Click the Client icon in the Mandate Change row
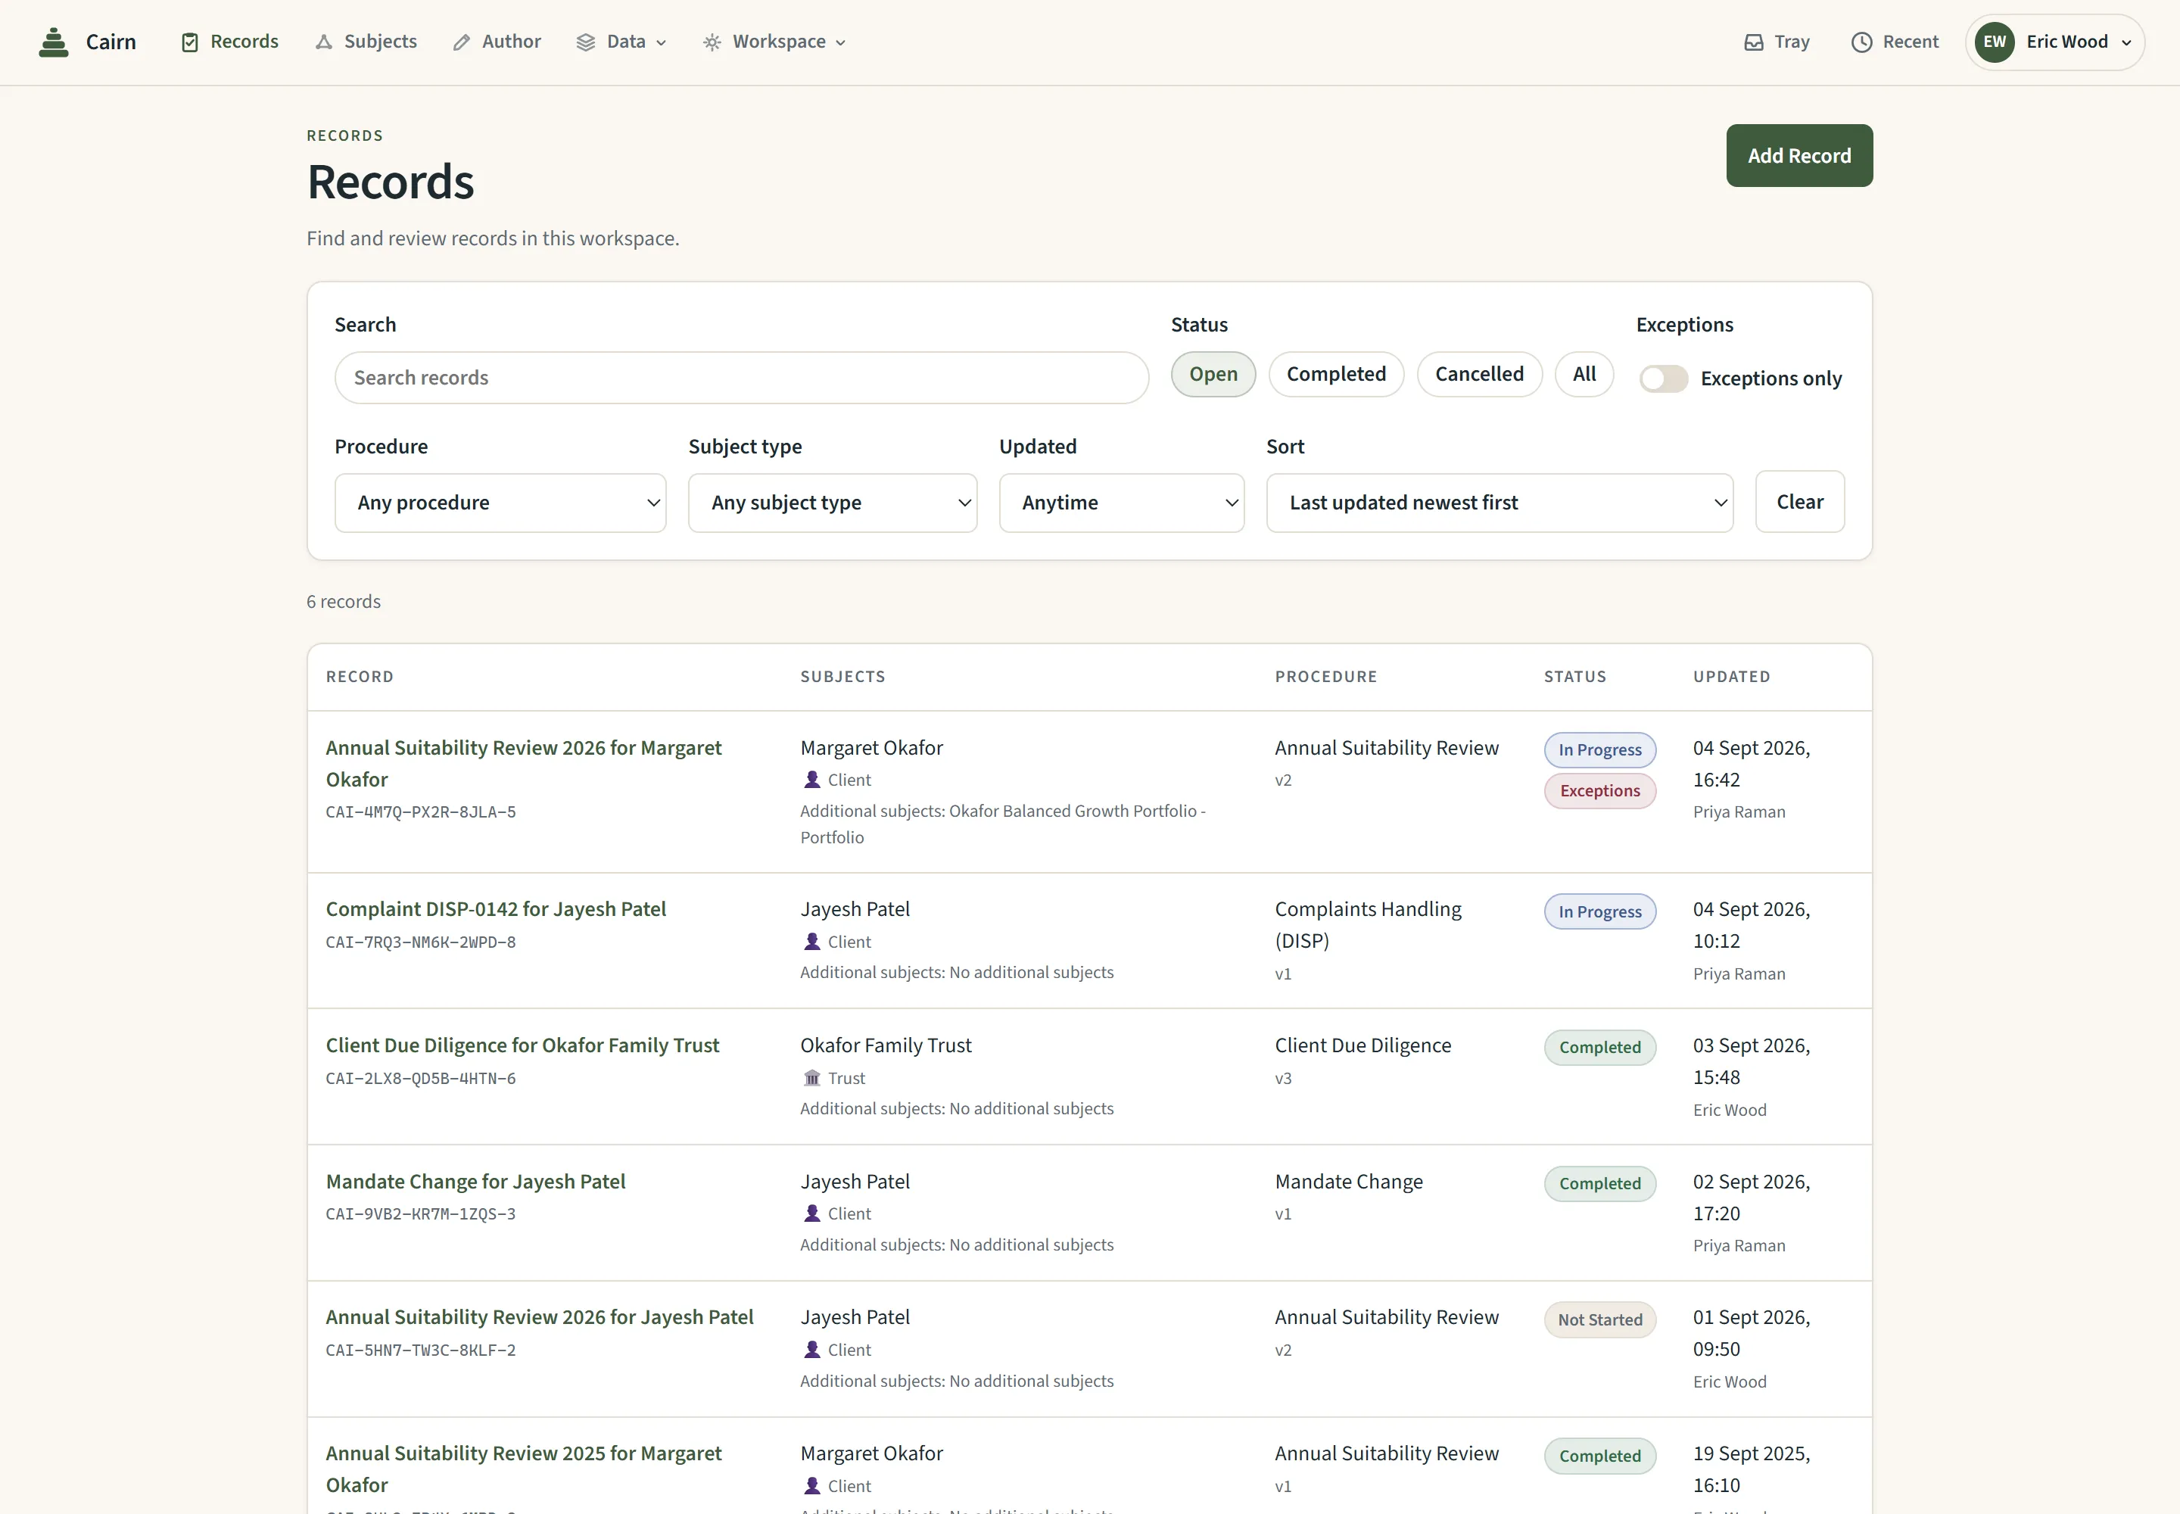The image size is (2180, 1514). tap(811, 1213)
